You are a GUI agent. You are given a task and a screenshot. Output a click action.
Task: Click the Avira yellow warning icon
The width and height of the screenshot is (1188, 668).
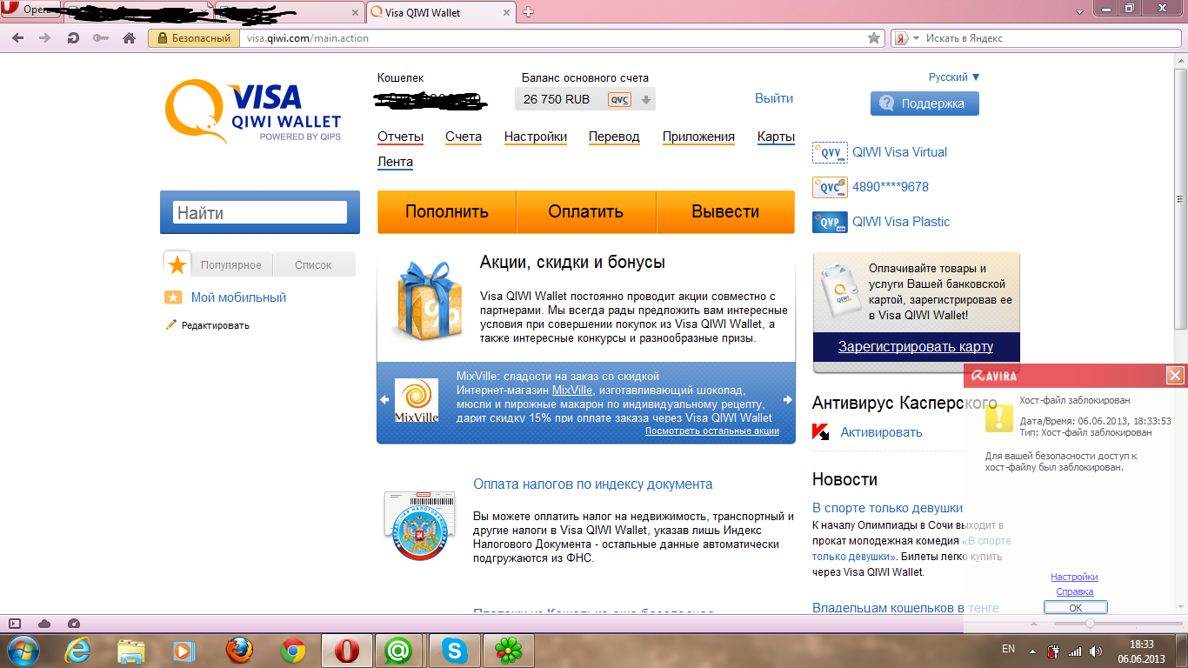click(998, 417)
